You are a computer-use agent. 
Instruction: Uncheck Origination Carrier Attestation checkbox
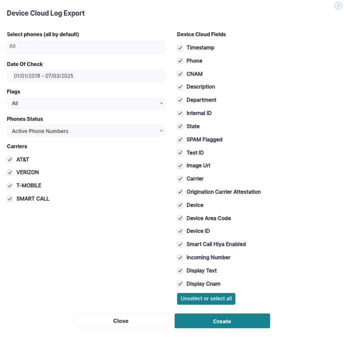(x=180, y=192)
